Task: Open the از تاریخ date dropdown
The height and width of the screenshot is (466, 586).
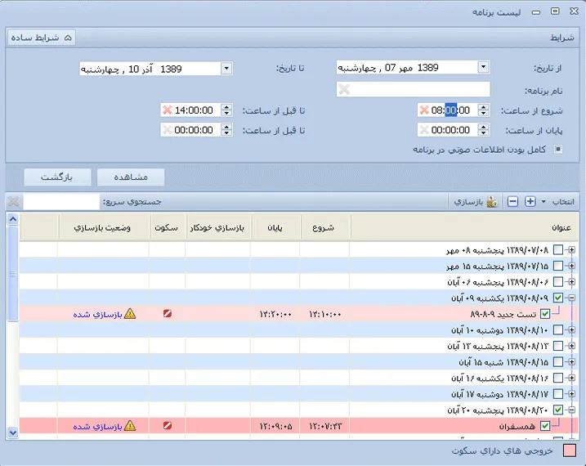Action: click(483, 67)
